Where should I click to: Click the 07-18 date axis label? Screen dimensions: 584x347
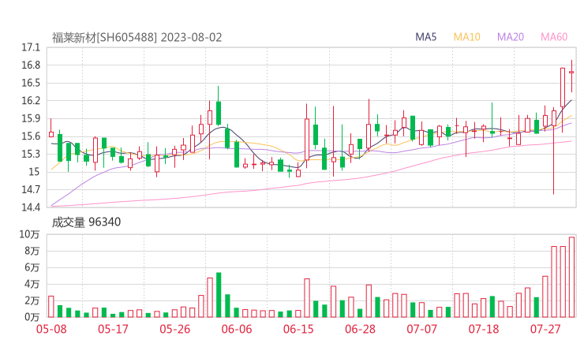click(x=484, y=329)
